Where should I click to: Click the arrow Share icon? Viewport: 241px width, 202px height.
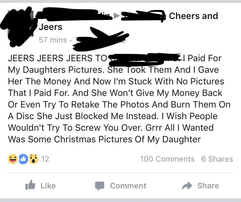[187, 185]
